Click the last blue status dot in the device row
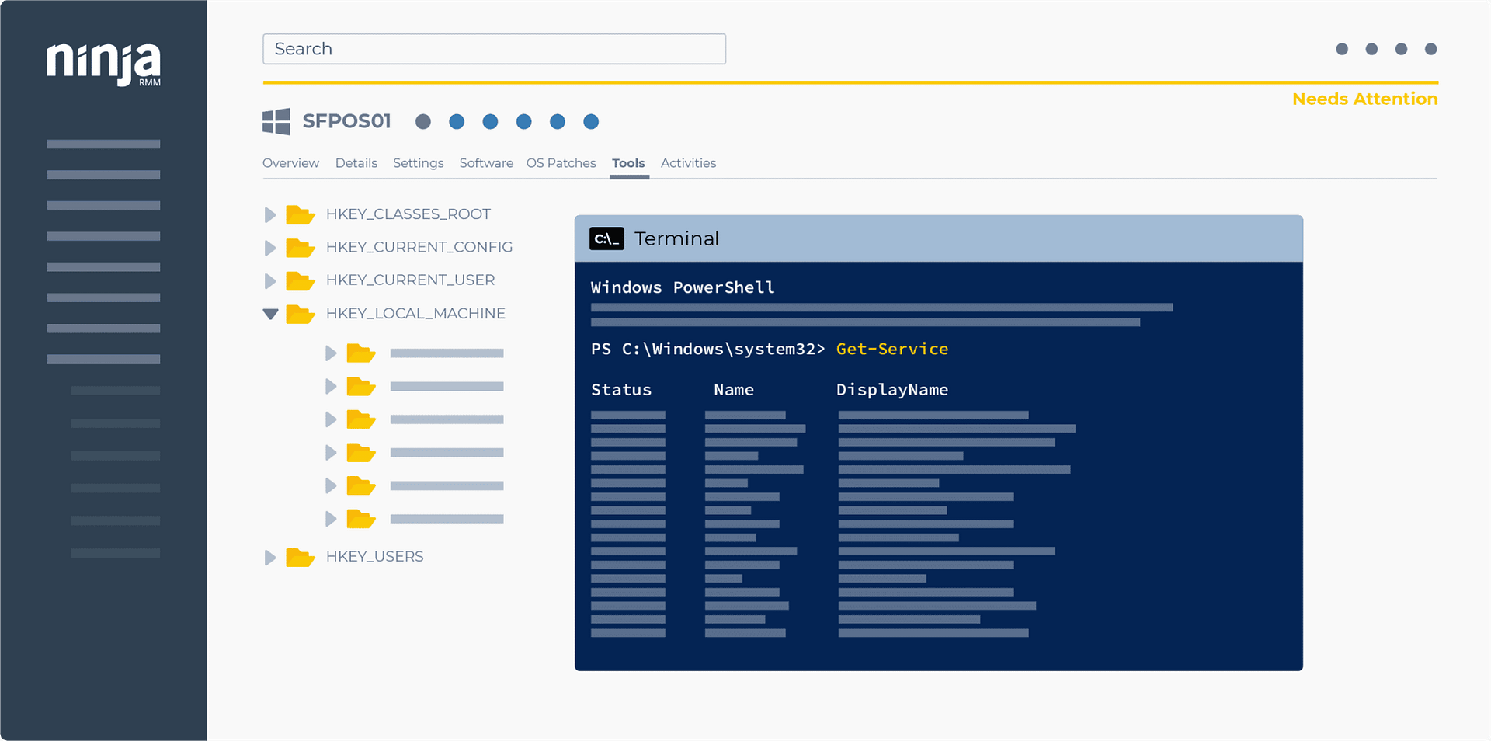This screenshot has height=741, width=1491. pyautogui.click(x=591, y=122)
